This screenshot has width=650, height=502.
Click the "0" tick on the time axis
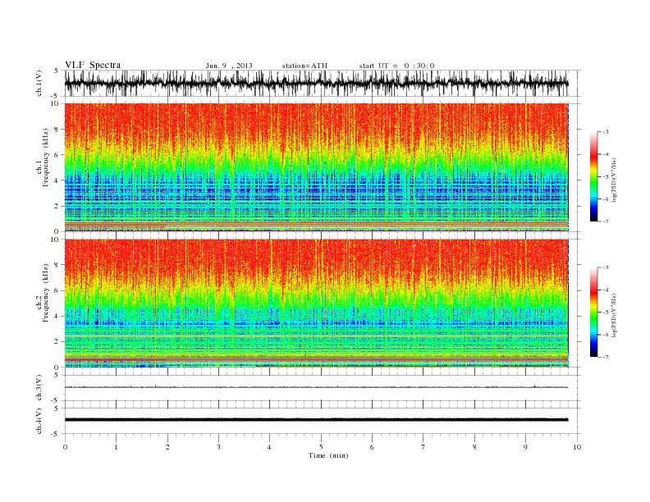coord(65,447)
